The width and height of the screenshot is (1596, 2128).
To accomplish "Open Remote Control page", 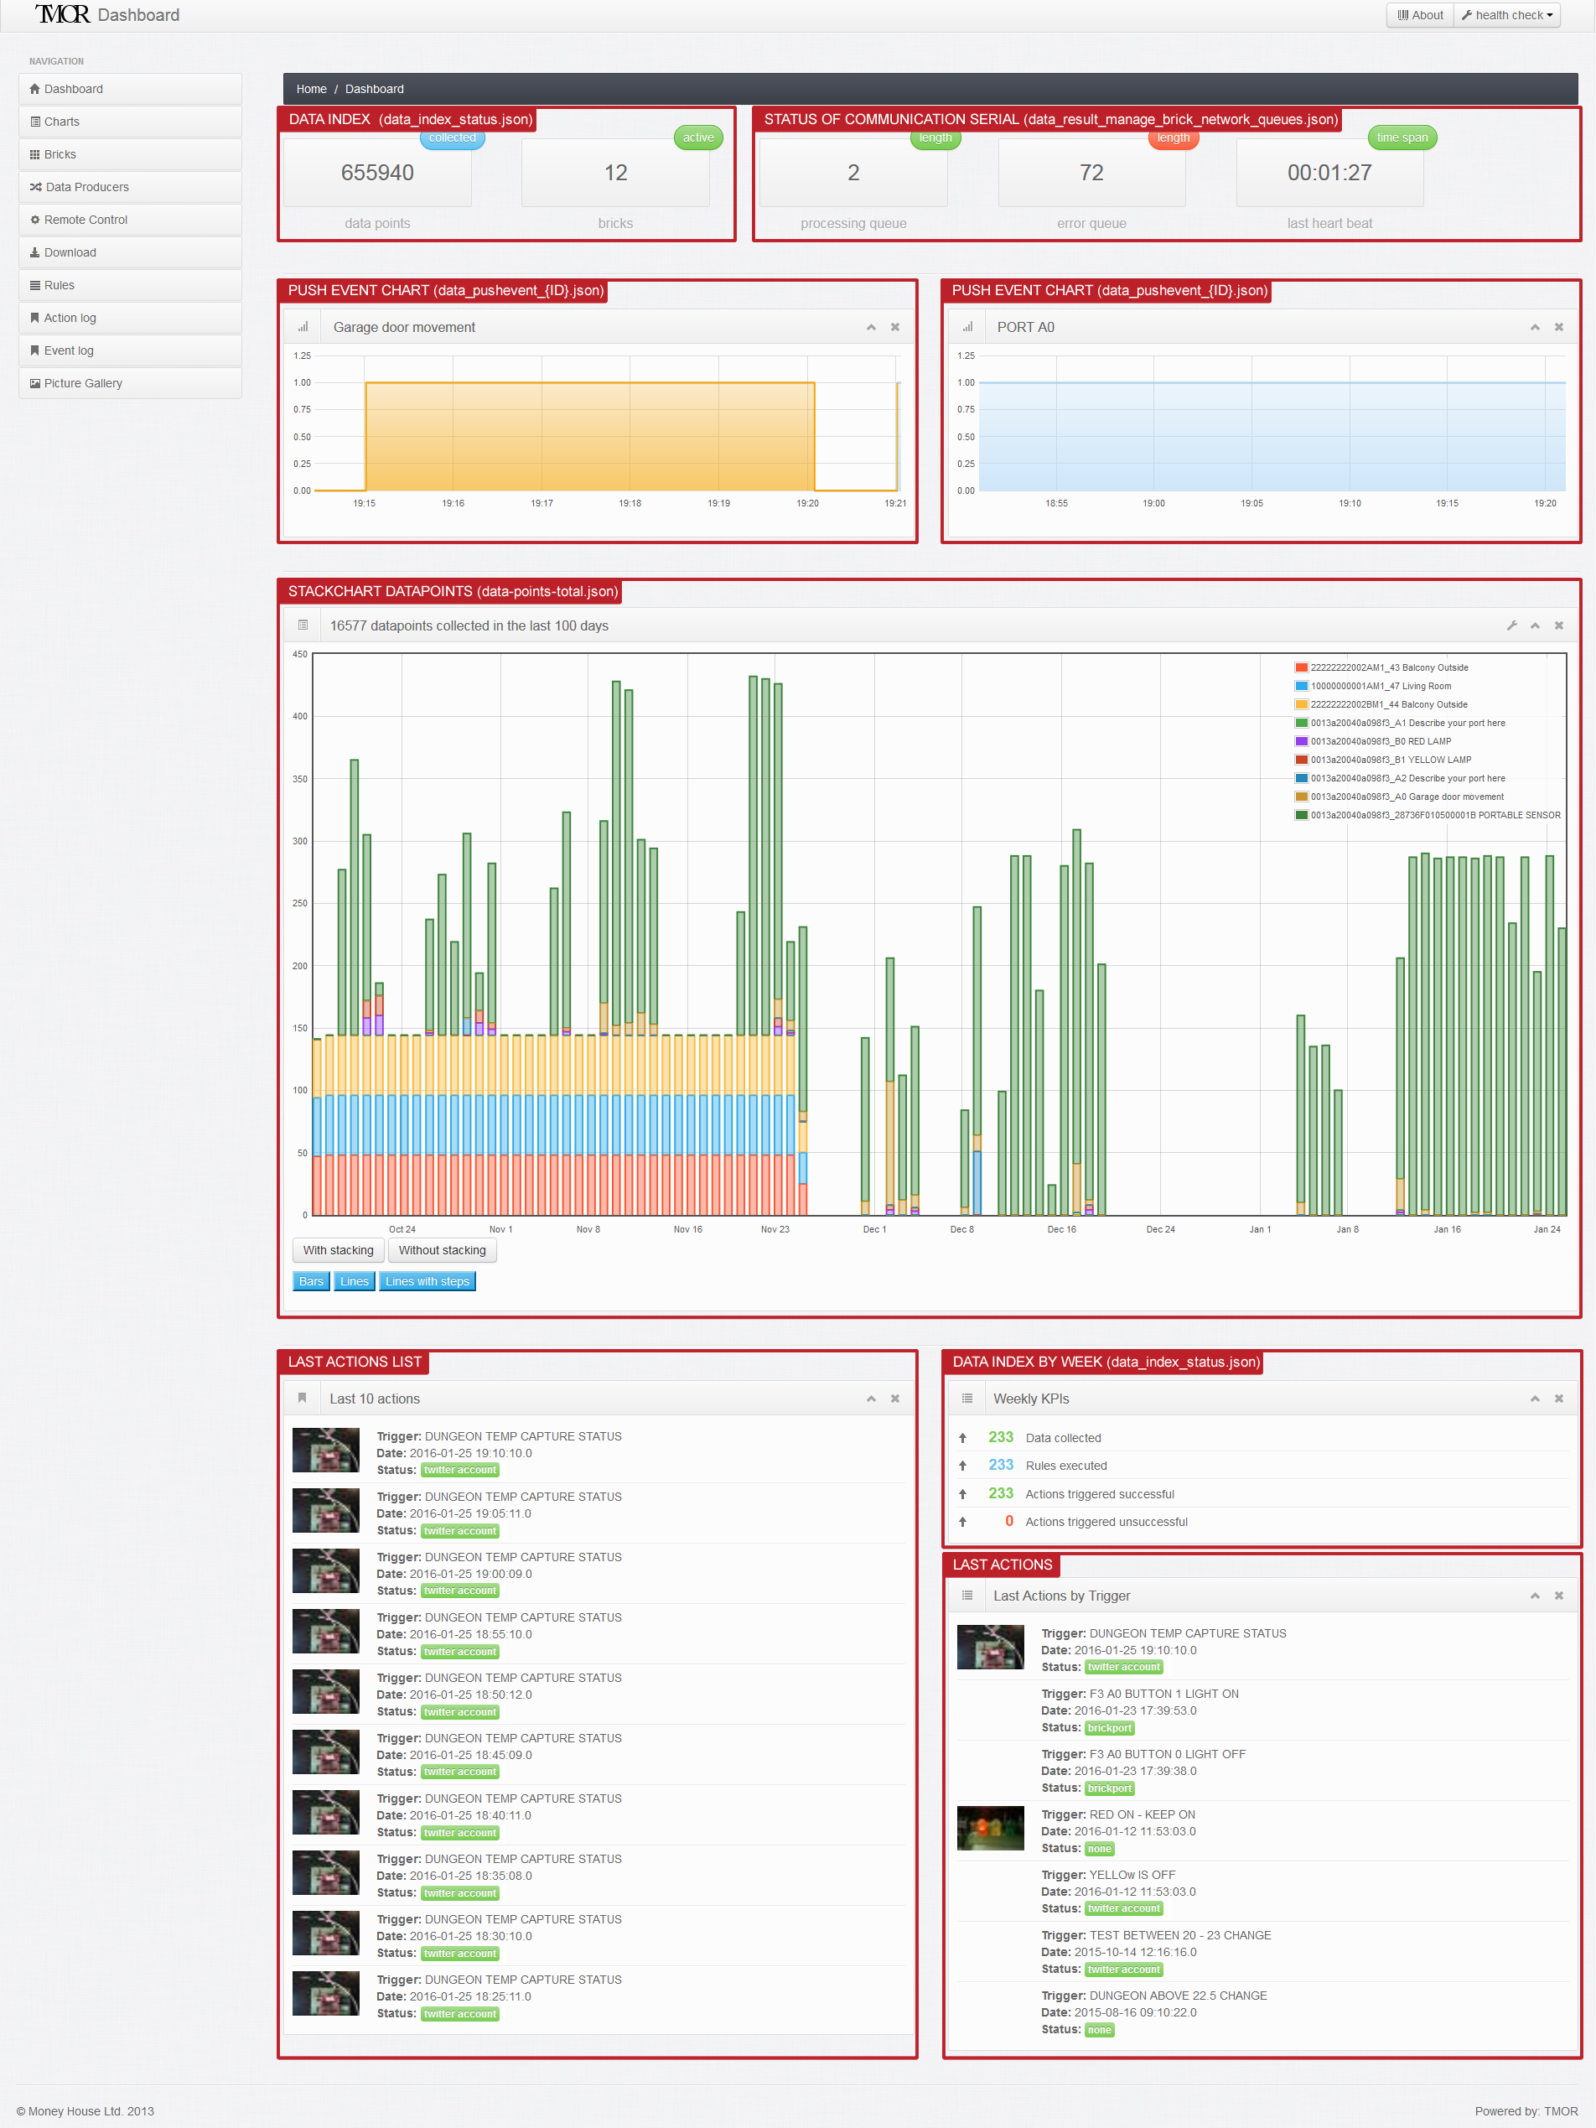I will (x=130, y=220).
